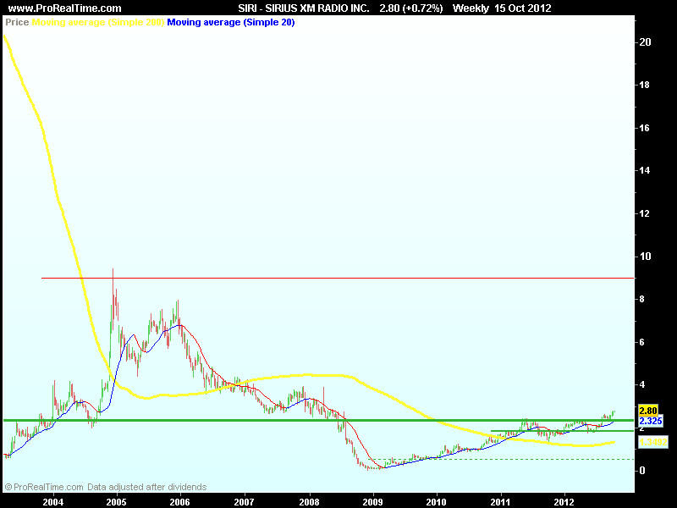Click the 4 price axis label

coord(641,384)
